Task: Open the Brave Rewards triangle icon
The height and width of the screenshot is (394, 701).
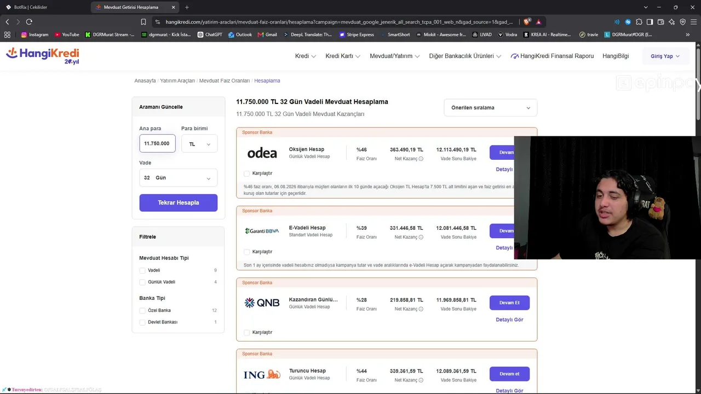Action: pos(539,22)
